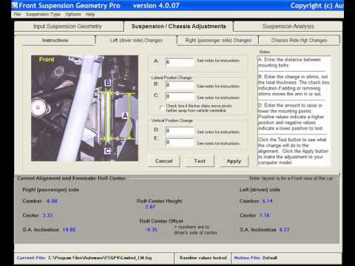Click Roll Center Height value 2.07
Screen dimensions: 355x266
point(150,207)
